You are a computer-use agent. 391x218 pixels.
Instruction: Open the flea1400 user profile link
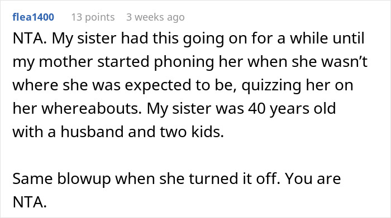coord(33,17)
